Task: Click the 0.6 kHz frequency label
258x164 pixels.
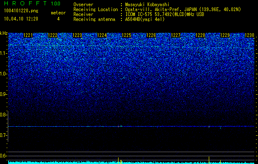Action: 3,156
